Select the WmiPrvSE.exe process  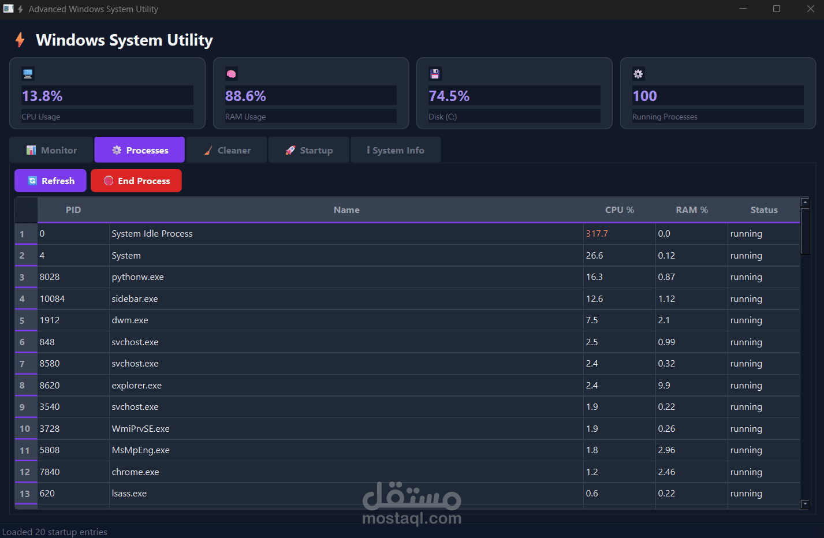pyautogui.click(x=407, y=429)
